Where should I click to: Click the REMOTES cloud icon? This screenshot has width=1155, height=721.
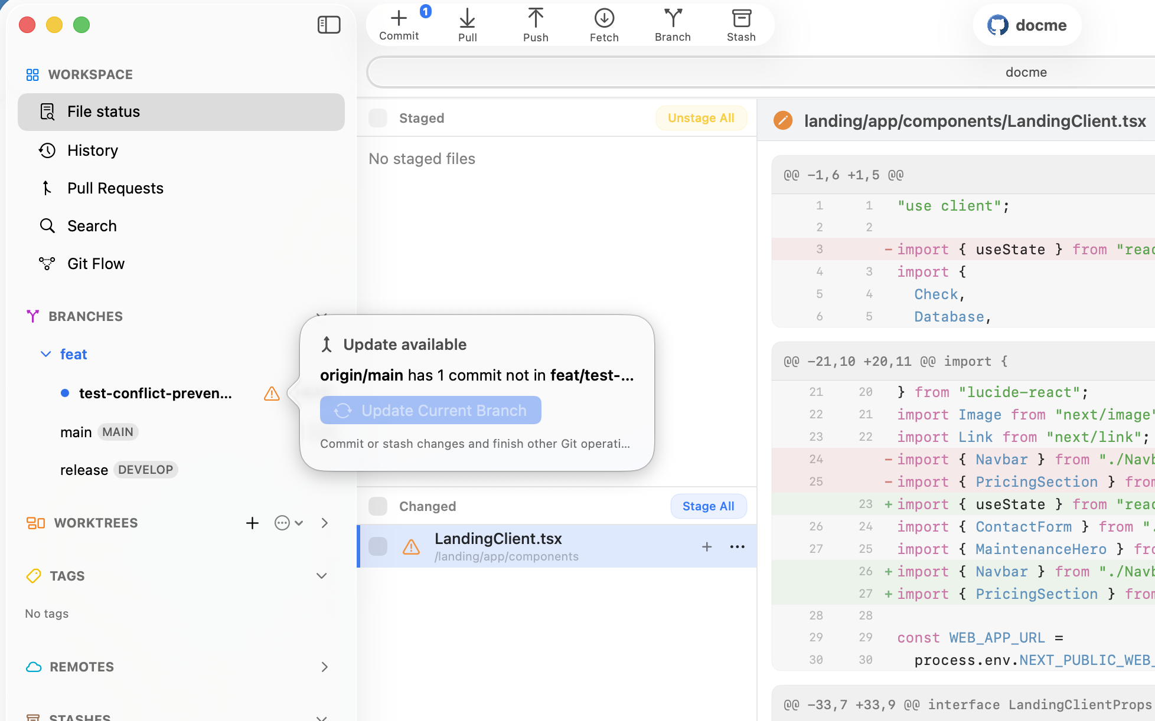pos(34,667)
